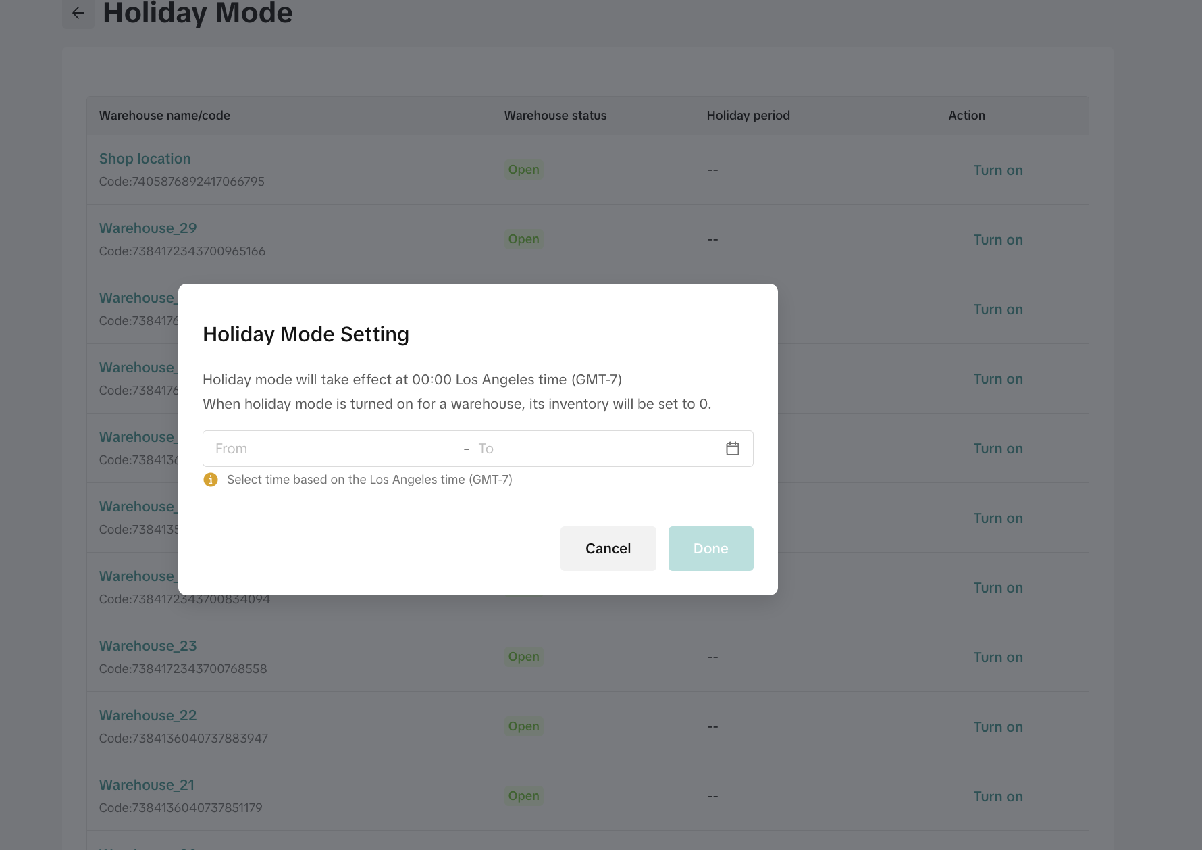Turn on holiday mode for Warehouse_22
Screen dimensions: 1202x850
tap(997, 727)
